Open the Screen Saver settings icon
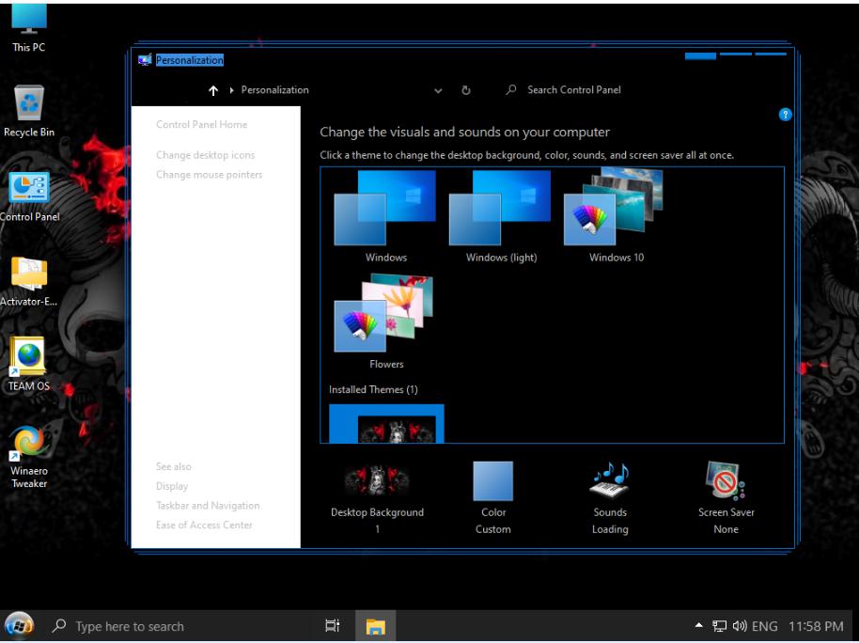This screenshot has height=643, width=859. pyautogui.click(x=725, y=481)
